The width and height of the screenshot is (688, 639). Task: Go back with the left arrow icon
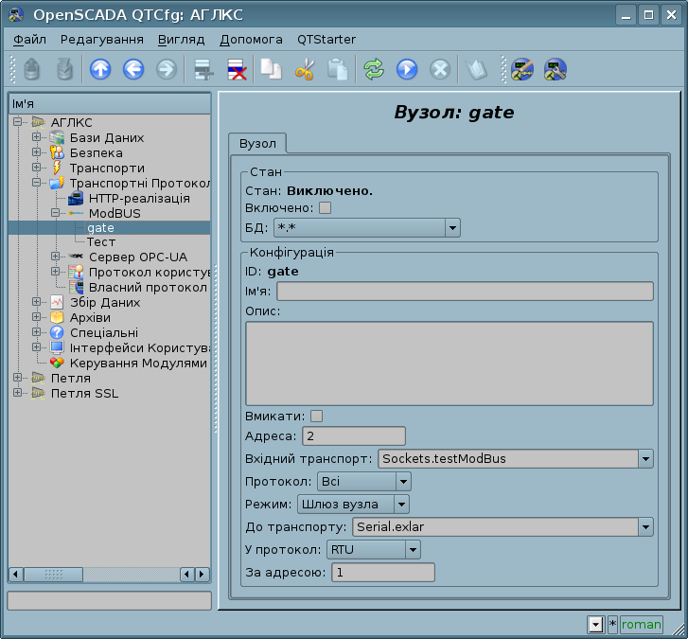coord(133,68)
